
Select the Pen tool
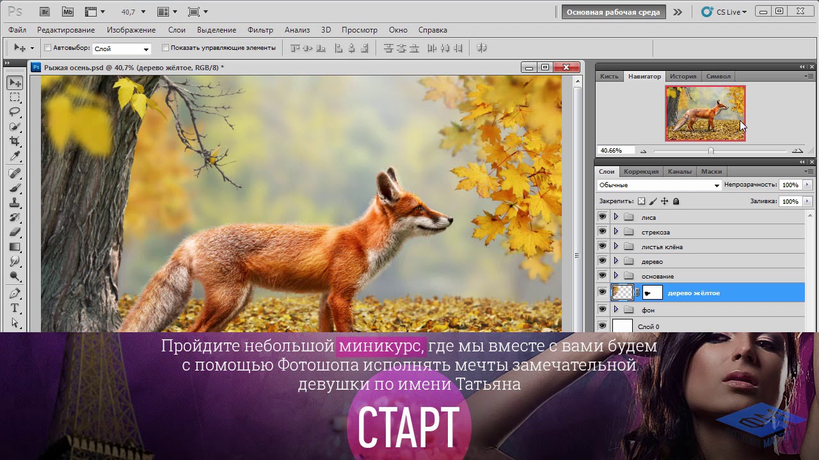(x=15, y=293)
